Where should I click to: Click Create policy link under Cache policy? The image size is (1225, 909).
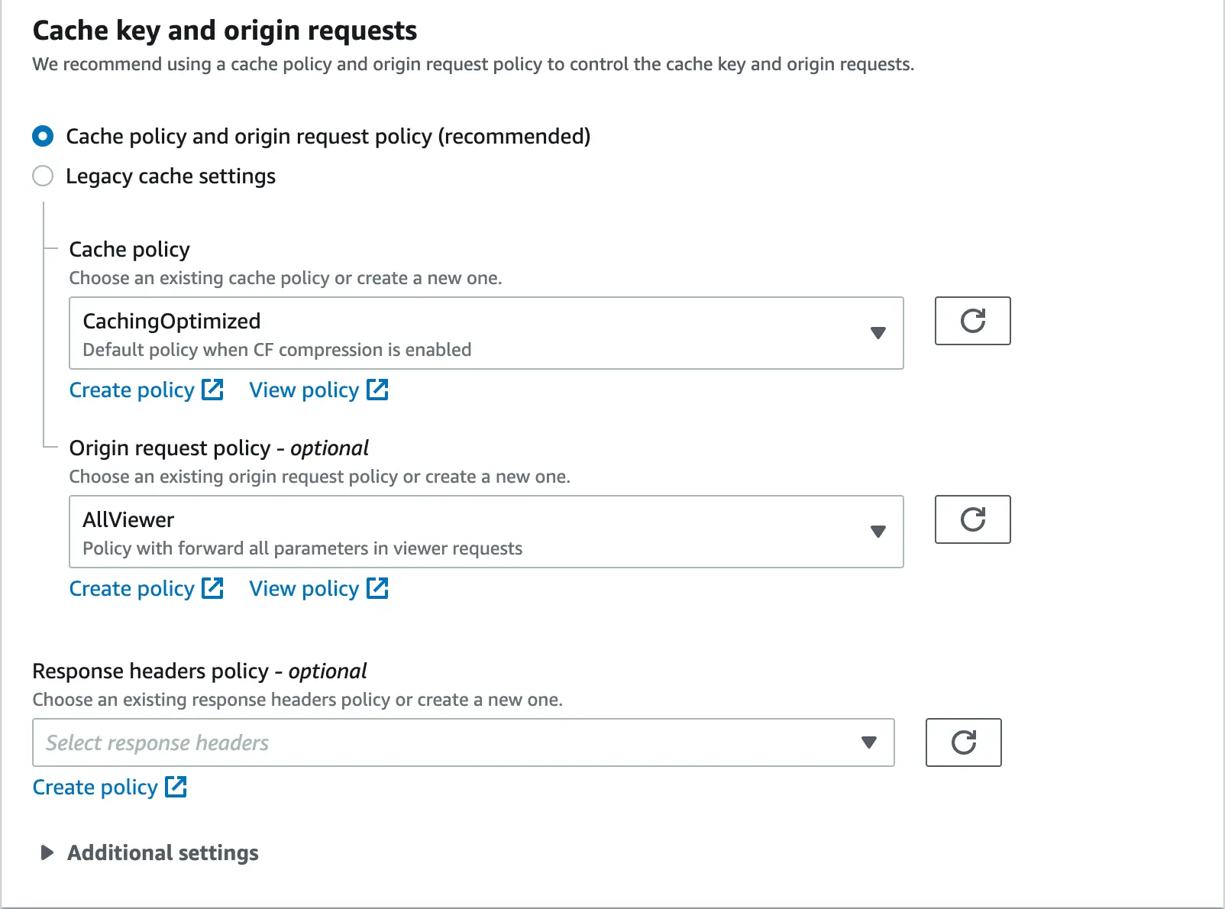[x=131, y=390]
